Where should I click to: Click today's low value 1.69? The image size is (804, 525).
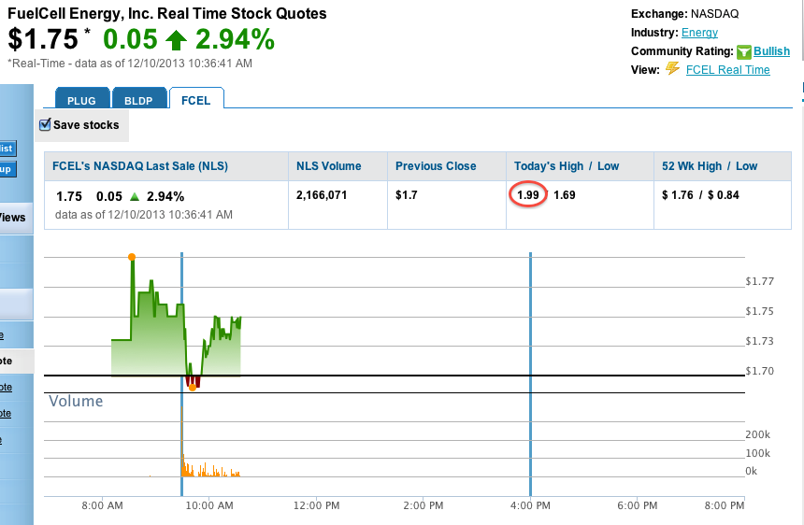coord(565,195)
